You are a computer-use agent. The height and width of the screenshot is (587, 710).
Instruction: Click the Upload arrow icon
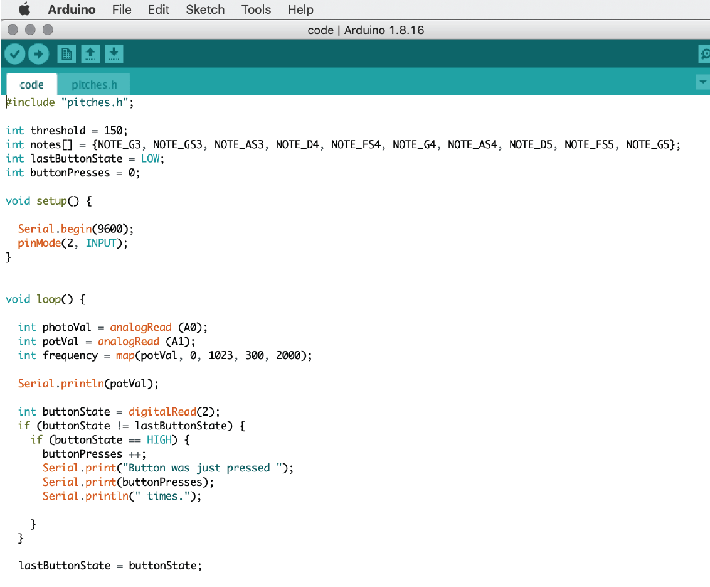click(38, 54)
